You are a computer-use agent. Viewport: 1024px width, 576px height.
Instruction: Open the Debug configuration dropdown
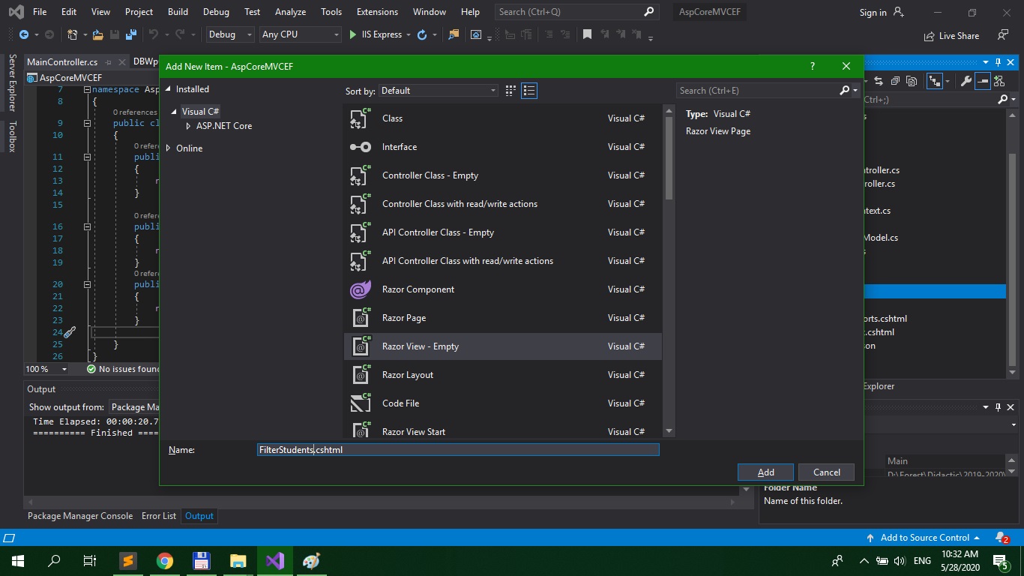pyautogui.click(x=231, y=34)
